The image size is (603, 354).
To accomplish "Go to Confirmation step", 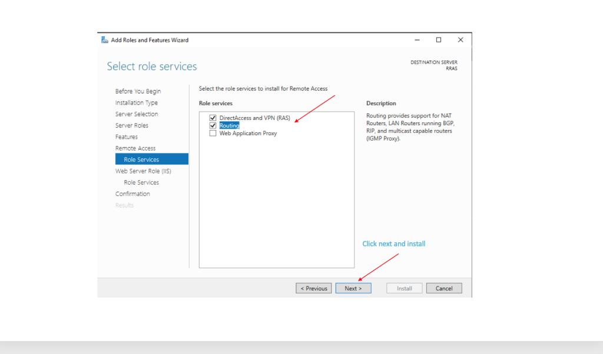I will click(132, 194).
